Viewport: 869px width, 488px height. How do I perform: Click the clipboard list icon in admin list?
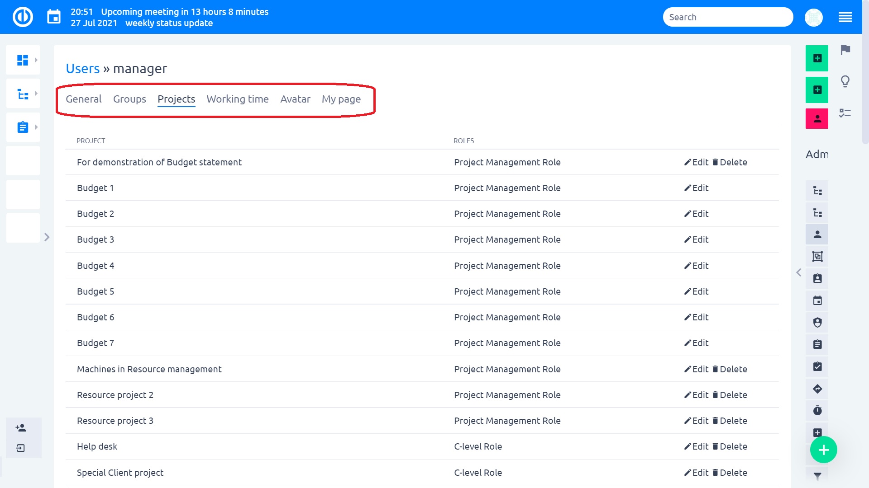[x=817, y=344]
